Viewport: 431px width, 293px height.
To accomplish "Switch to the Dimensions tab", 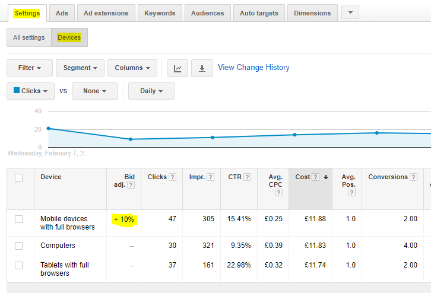I will [x=312, y=13].
